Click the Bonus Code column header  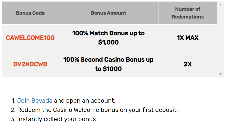coord(30,13)
